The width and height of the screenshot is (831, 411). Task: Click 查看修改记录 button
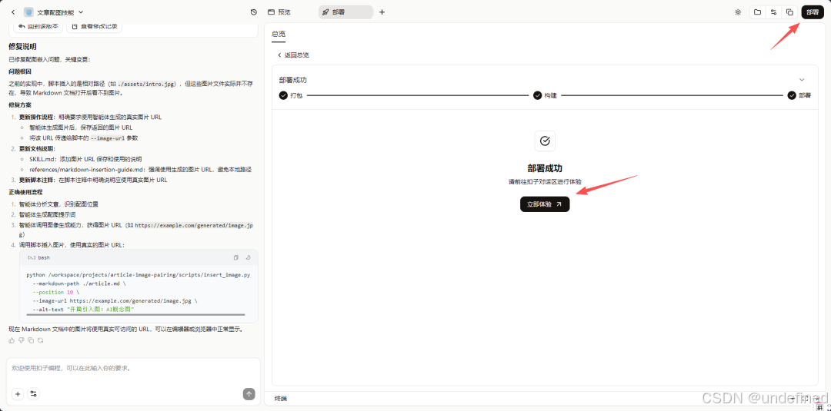(95, 25)
